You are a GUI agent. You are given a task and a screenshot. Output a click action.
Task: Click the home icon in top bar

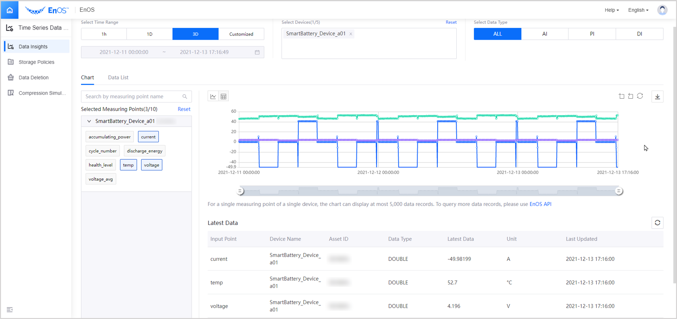9,10
